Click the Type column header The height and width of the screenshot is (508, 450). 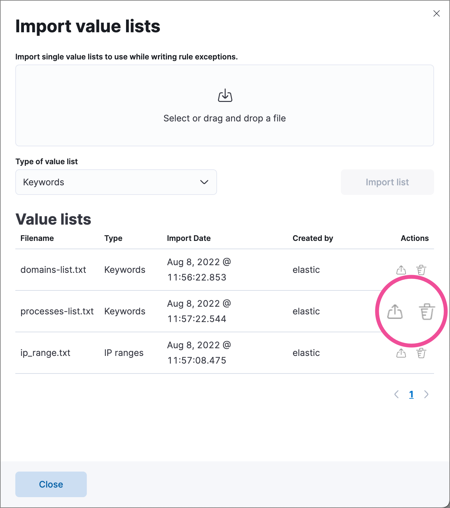tap(113, 238)
